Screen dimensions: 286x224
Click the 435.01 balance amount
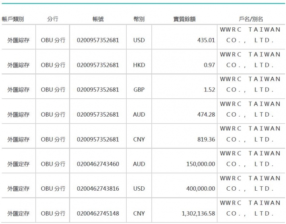point(206,40)
